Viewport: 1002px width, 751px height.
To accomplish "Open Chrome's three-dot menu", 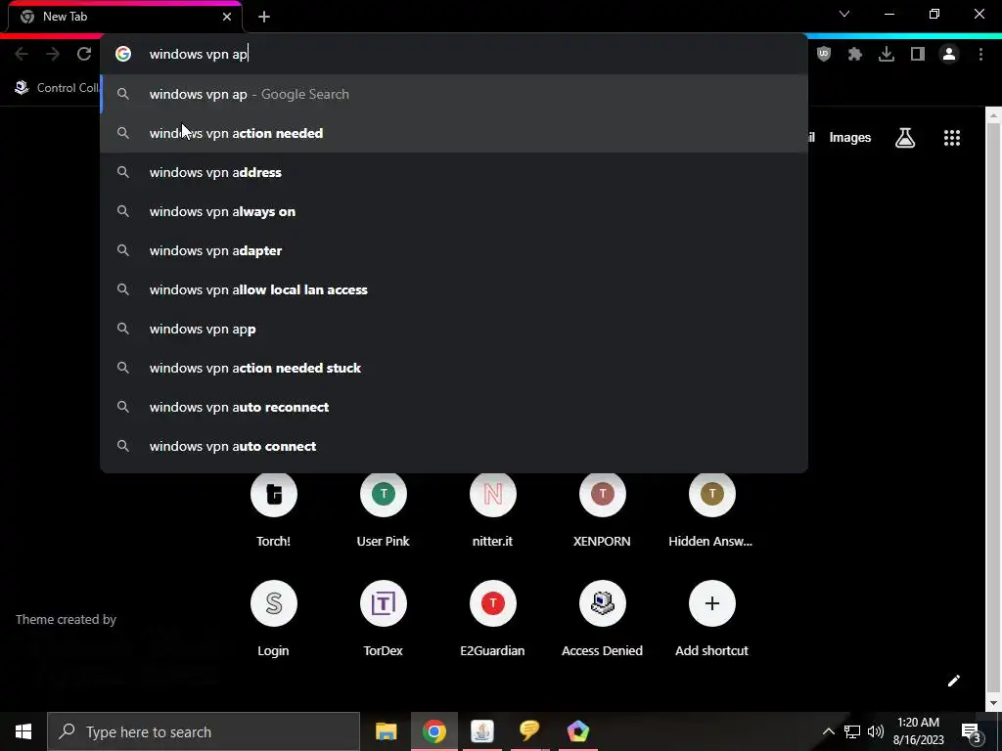I will click(x=980, y=55).
